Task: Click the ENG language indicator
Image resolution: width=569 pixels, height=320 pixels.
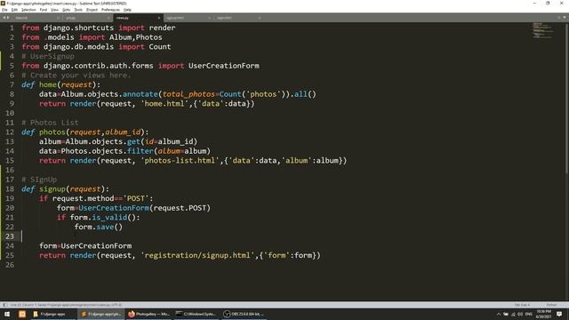Action: pos(529,314)
